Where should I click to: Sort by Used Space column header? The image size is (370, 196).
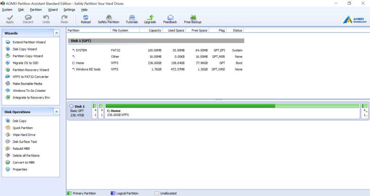click(174, 30)
